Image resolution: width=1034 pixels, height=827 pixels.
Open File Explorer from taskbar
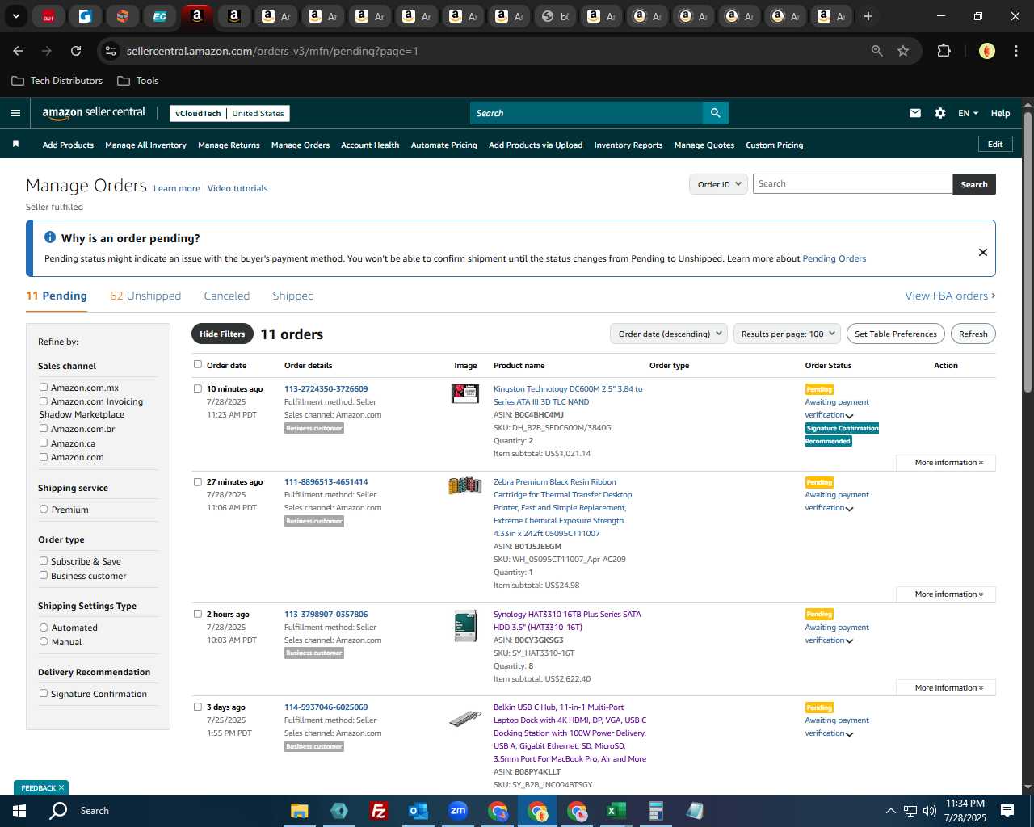coord(300,811)
